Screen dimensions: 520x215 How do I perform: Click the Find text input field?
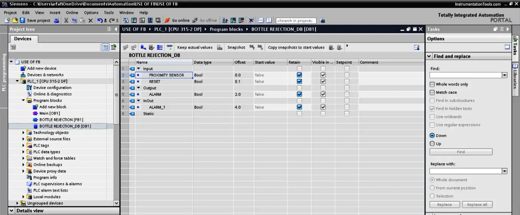[466, 75]
